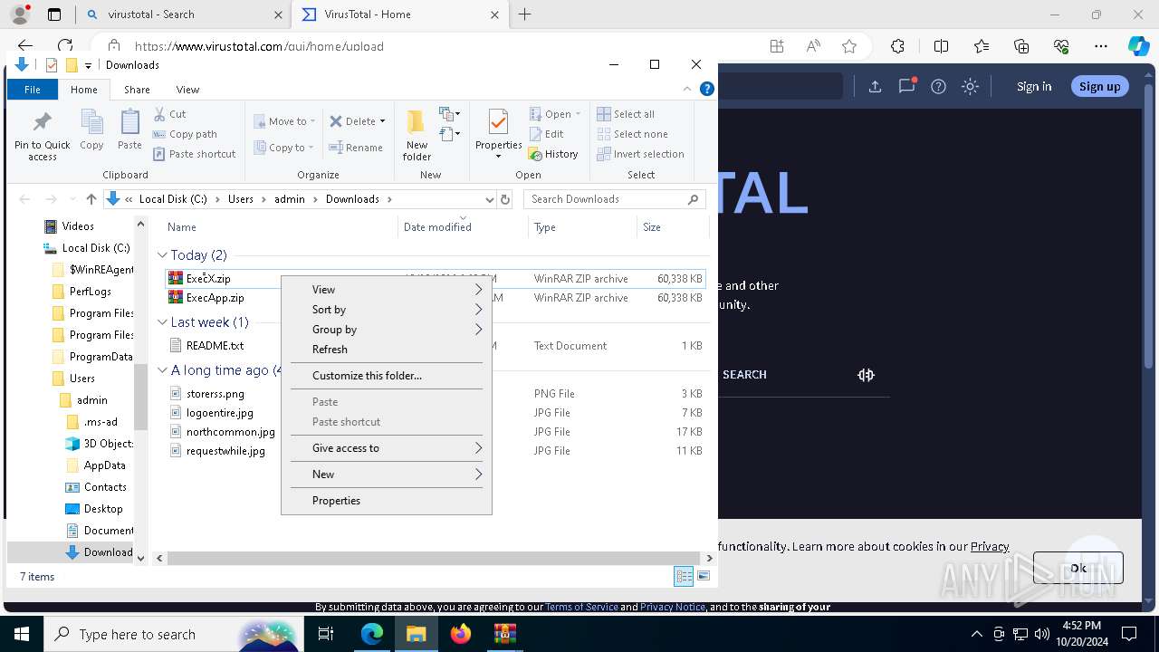The width and height of the screenshot is (1159, 652).
Task: Collapse the A long time ago group
Action: click(x=163, y=370)
